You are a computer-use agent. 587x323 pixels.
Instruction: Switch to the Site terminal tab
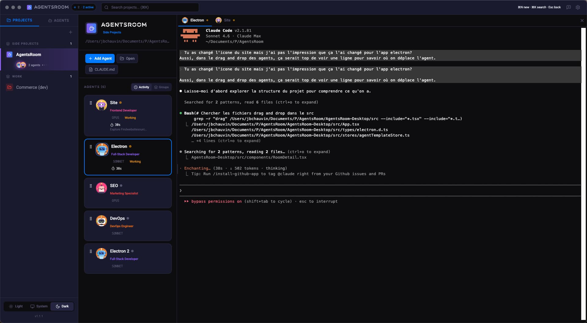coord(225,20)
